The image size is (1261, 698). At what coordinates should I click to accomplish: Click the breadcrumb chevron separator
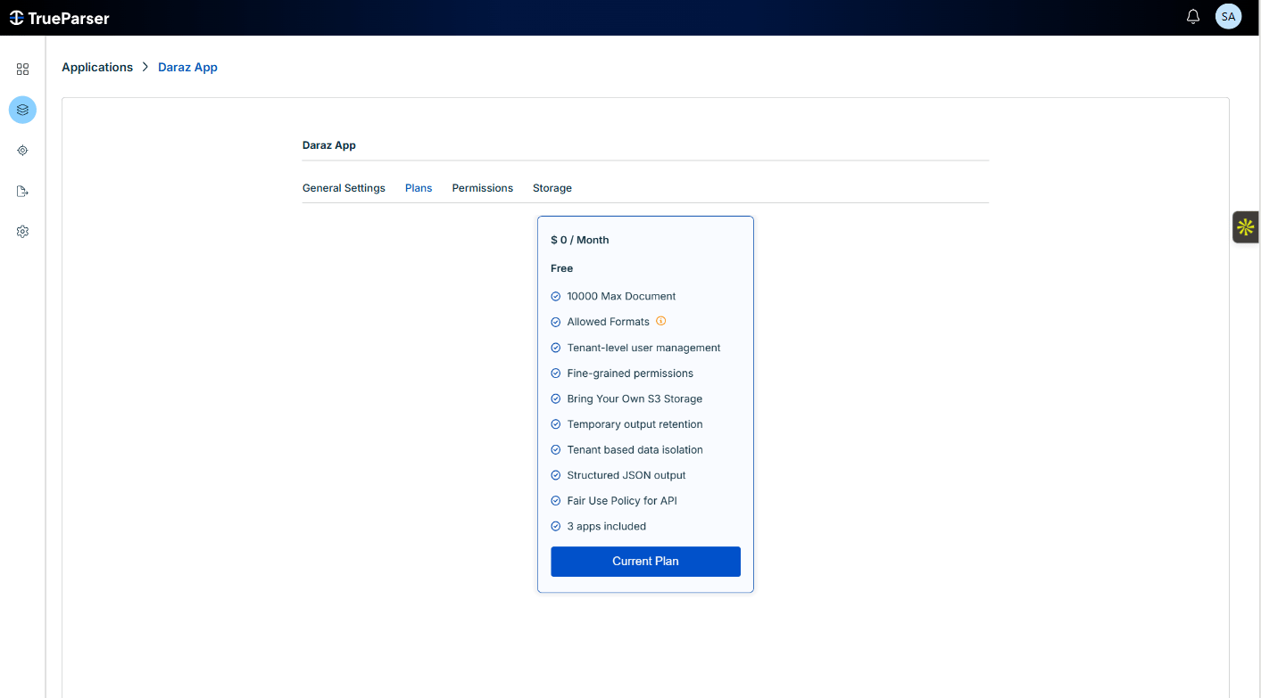pos(145,67)
